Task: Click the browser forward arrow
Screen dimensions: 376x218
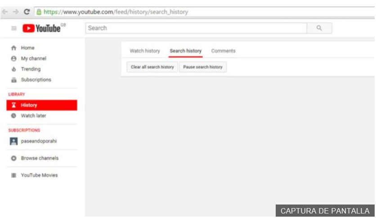Action: point(16,12)
